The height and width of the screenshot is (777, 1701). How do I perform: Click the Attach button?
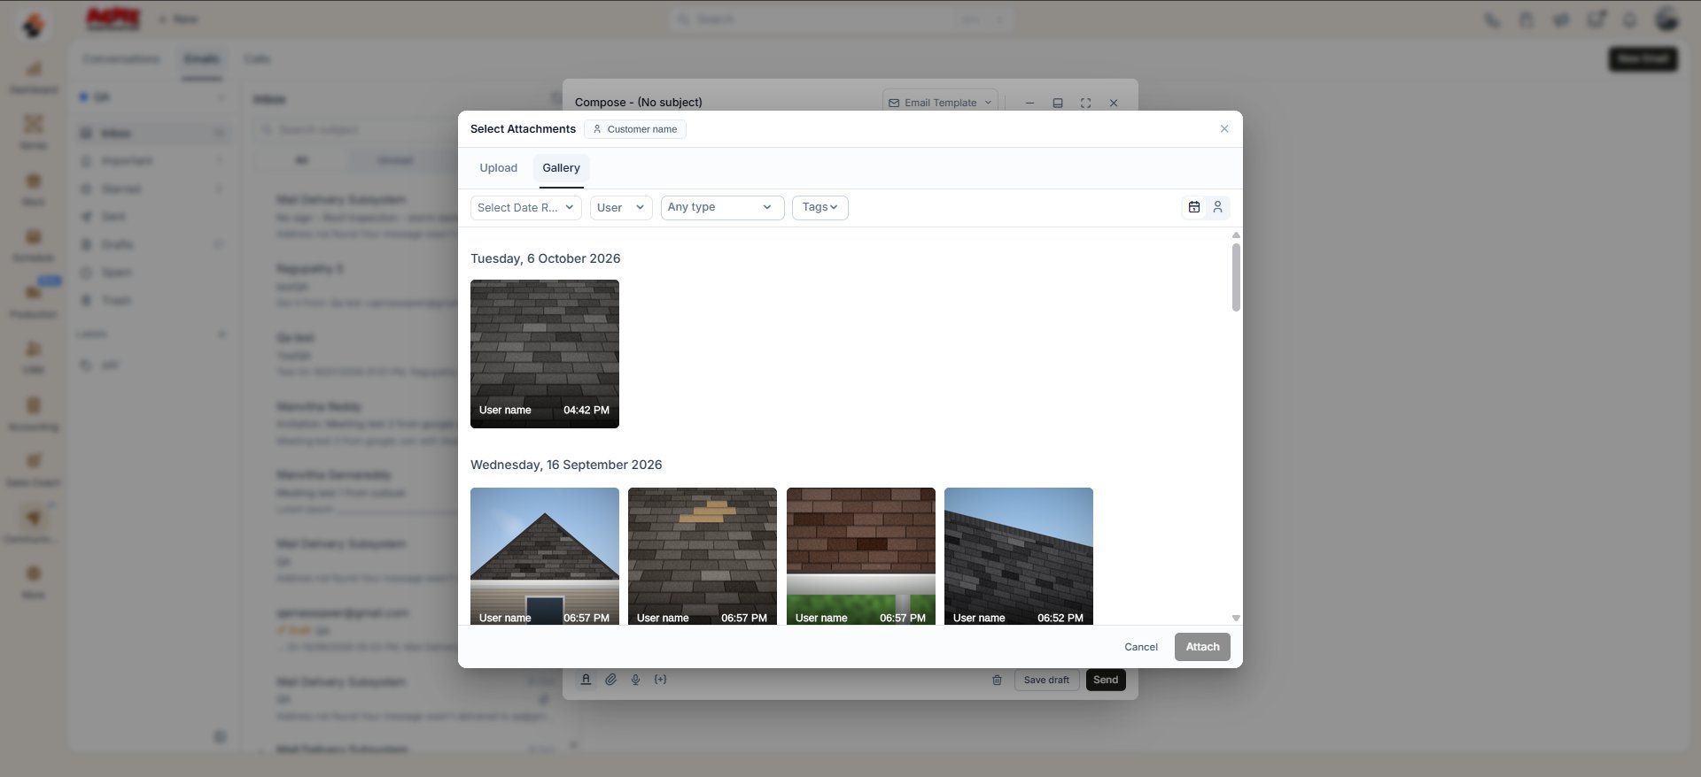(x=1202, y=647)
